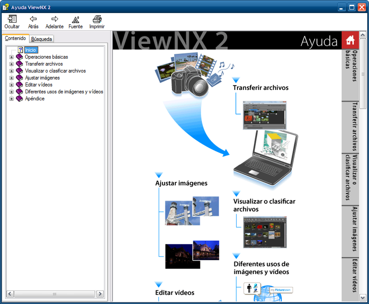Expand the Operaciones básicas tree node
Image resolution: width=369 pixels, height=304 pixels.
coord(11,57)
